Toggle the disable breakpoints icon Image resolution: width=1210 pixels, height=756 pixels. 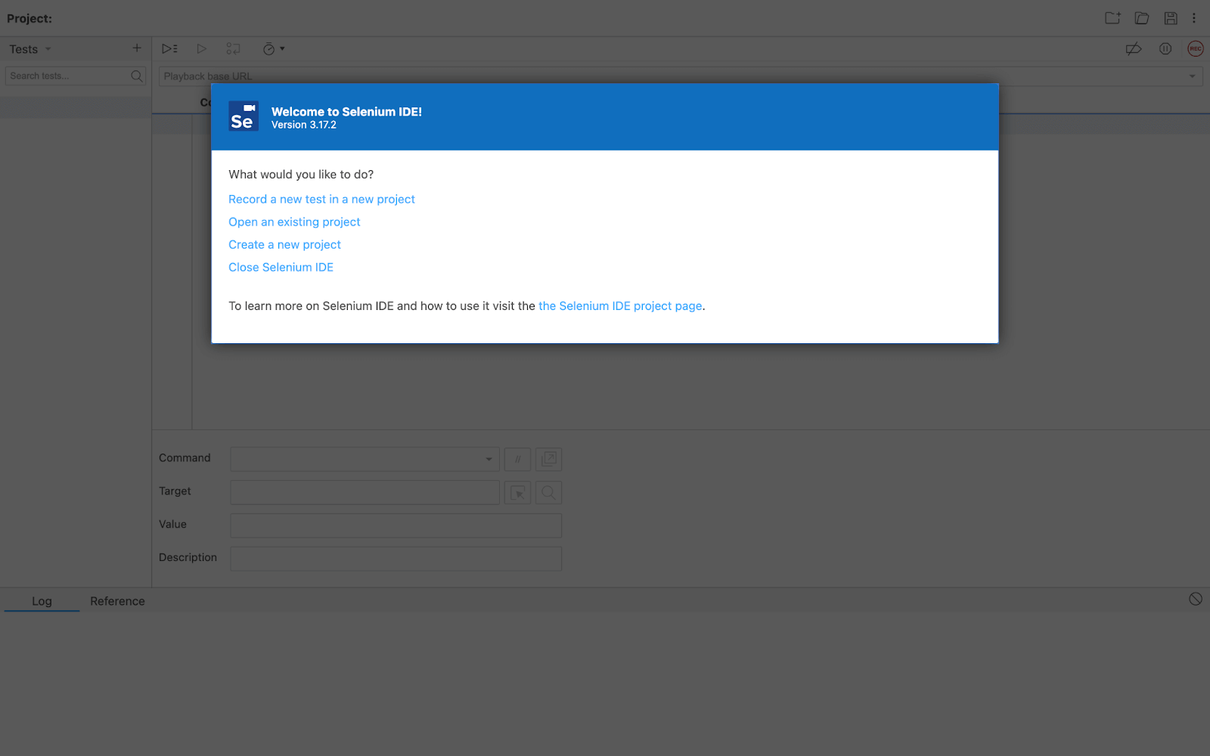(x=1134, y=49)
